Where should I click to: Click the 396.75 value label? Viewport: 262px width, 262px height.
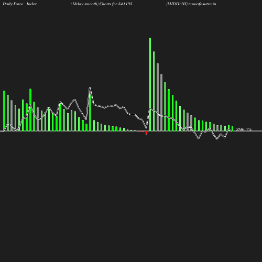[244, 129]
